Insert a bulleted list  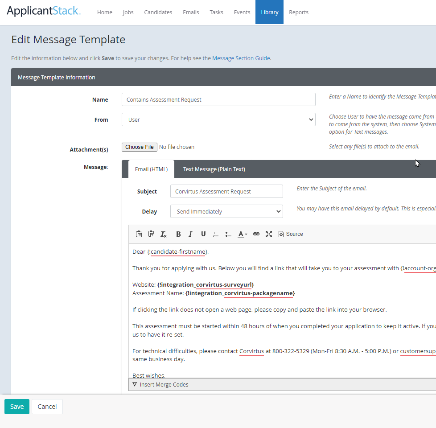click(228, 234)
